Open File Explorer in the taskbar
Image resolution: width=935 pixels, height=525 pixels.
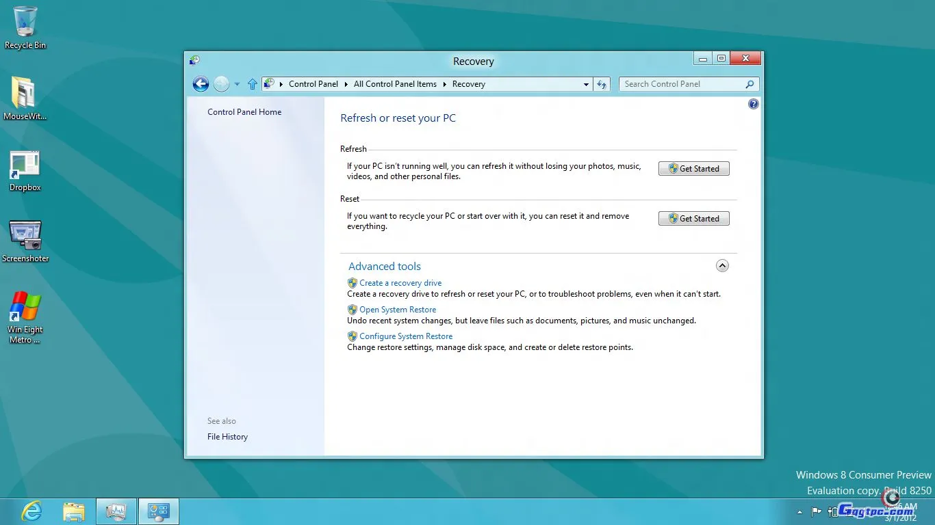tap(74, 511)
